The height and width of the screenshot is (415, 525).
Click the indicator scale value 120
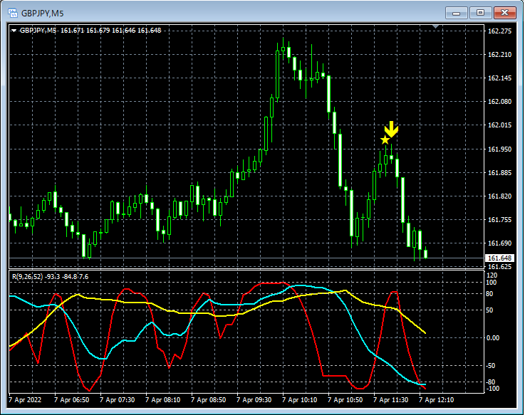tap(492, 275)
